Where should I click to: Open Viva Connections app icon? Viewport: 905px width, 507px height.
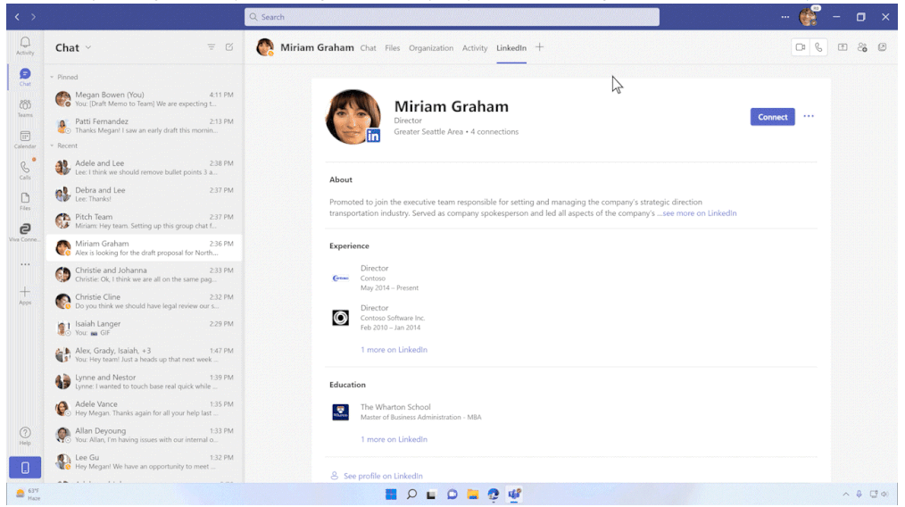click(x=25, y=232)
